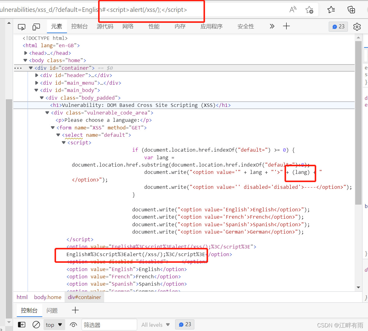368x331 pixels.
Task: Add this page to favorites star icon
Action: point(309,10)
